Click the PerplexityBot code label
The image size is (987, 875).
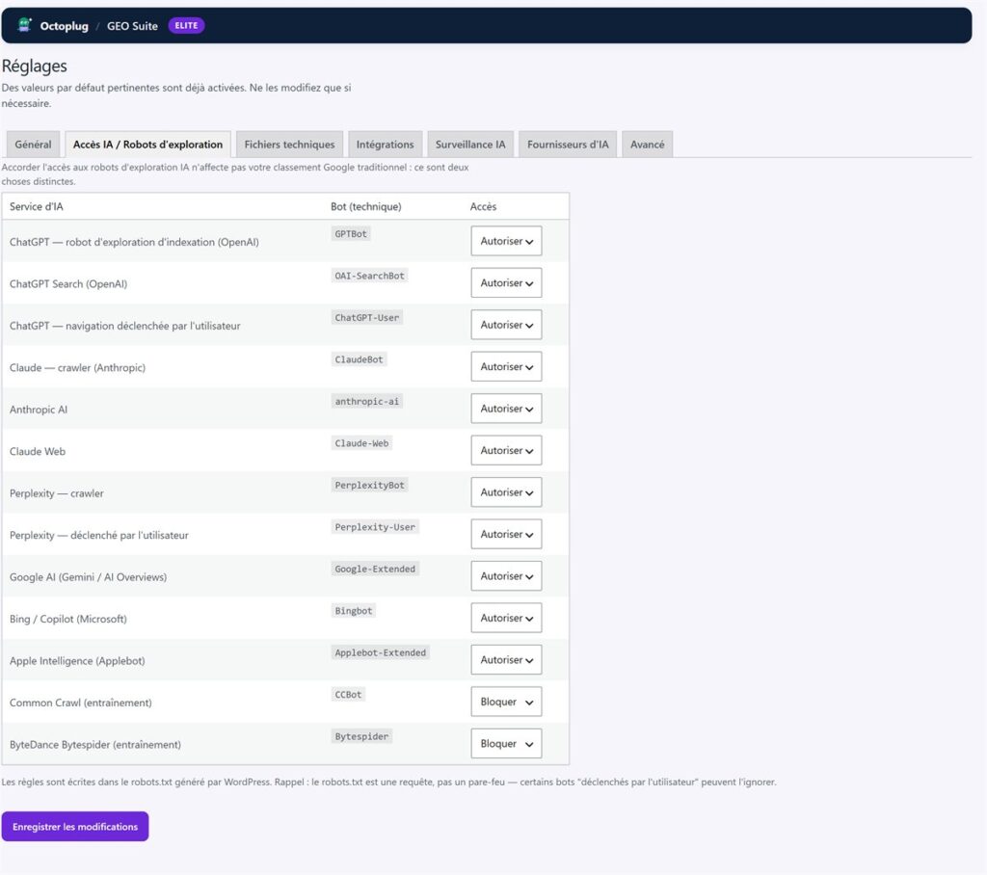(x=369, y=485)
